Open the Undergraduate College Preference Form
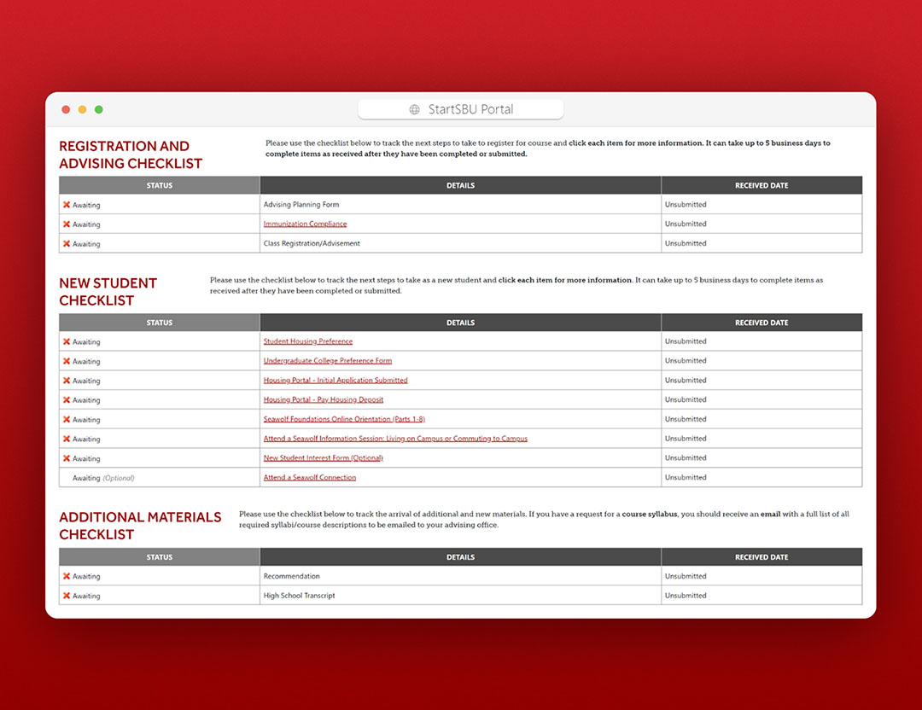 (x=327, y=360)
